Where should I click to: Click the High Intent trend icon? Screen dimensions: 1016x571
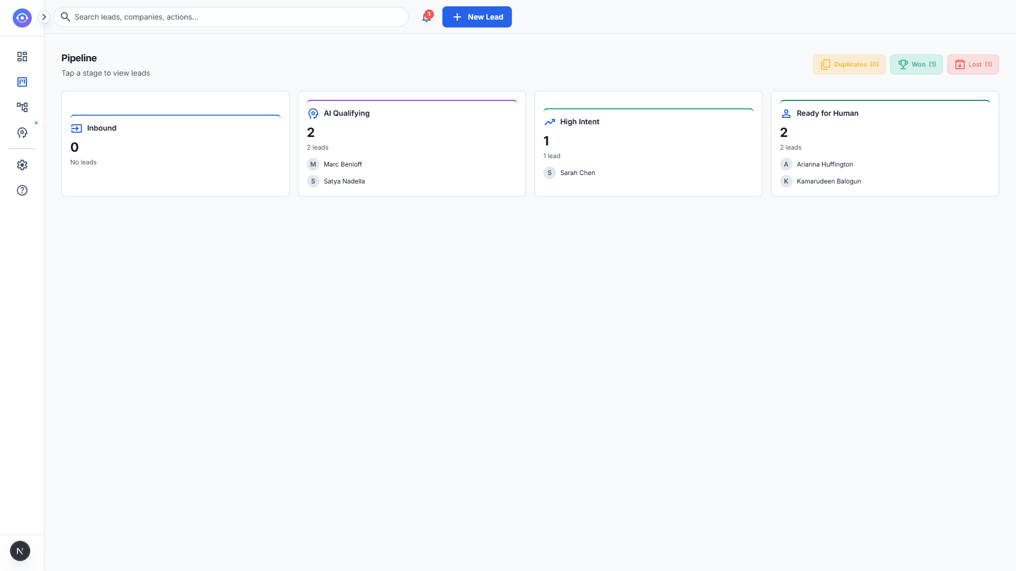coord(549,122)
